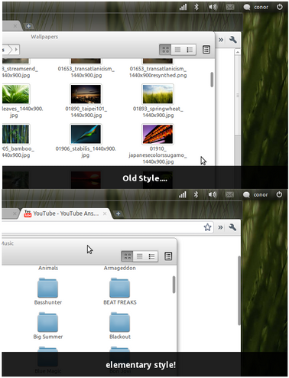Bookmark page with the star icon

point(207,227)
